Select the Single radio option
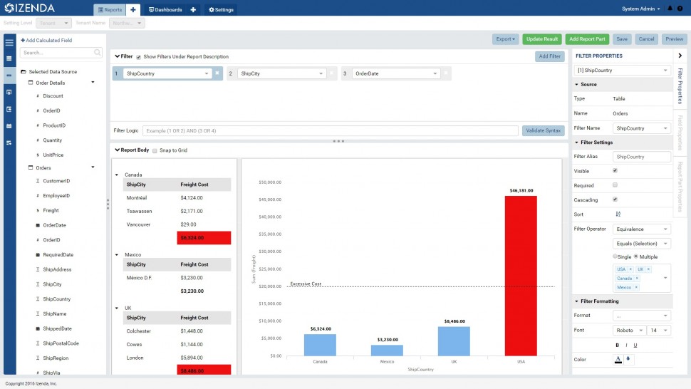The width and height of the screenshot is (691, 389). (x=615, y=256)
